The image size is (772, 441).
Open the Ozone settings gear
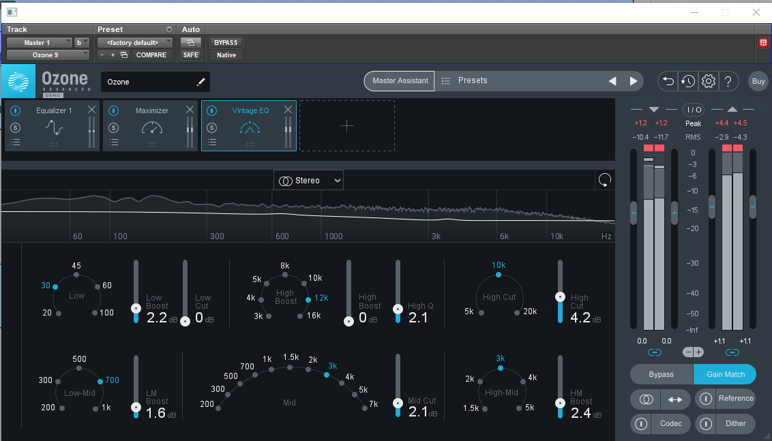point(708,81)
